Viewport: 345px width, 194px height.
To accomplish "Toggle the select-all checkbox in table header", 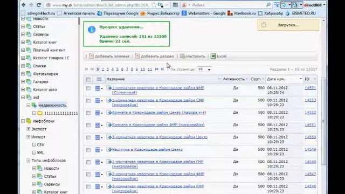I will pyautogui.click(x=88, y=79).
